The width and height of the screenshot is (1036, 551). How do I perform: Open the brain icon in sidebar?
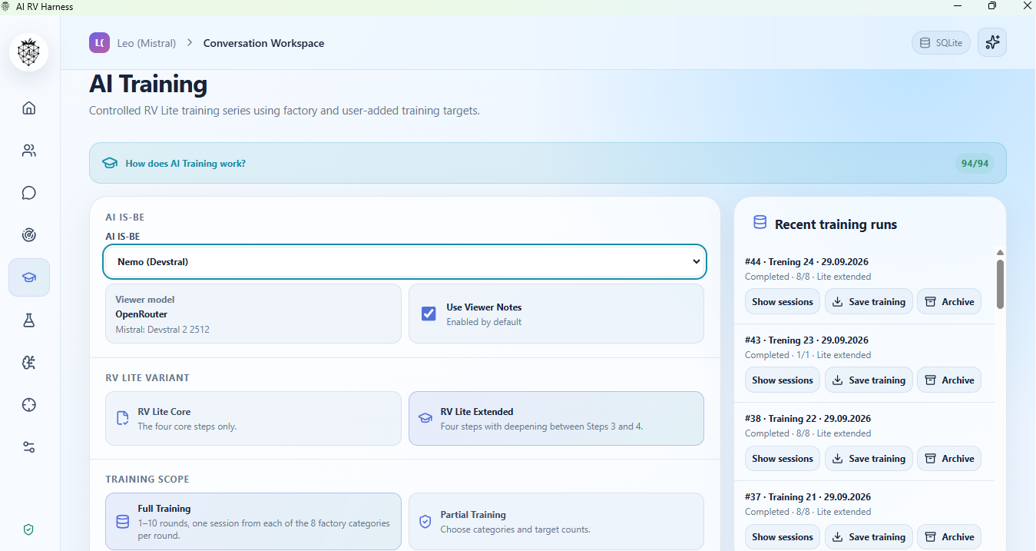click(29, 363)
